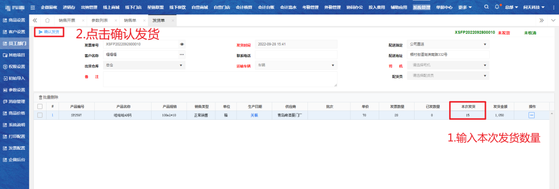Expand the 更多 dropdown in top menu
559x189 pixels.
coord(465,7)
